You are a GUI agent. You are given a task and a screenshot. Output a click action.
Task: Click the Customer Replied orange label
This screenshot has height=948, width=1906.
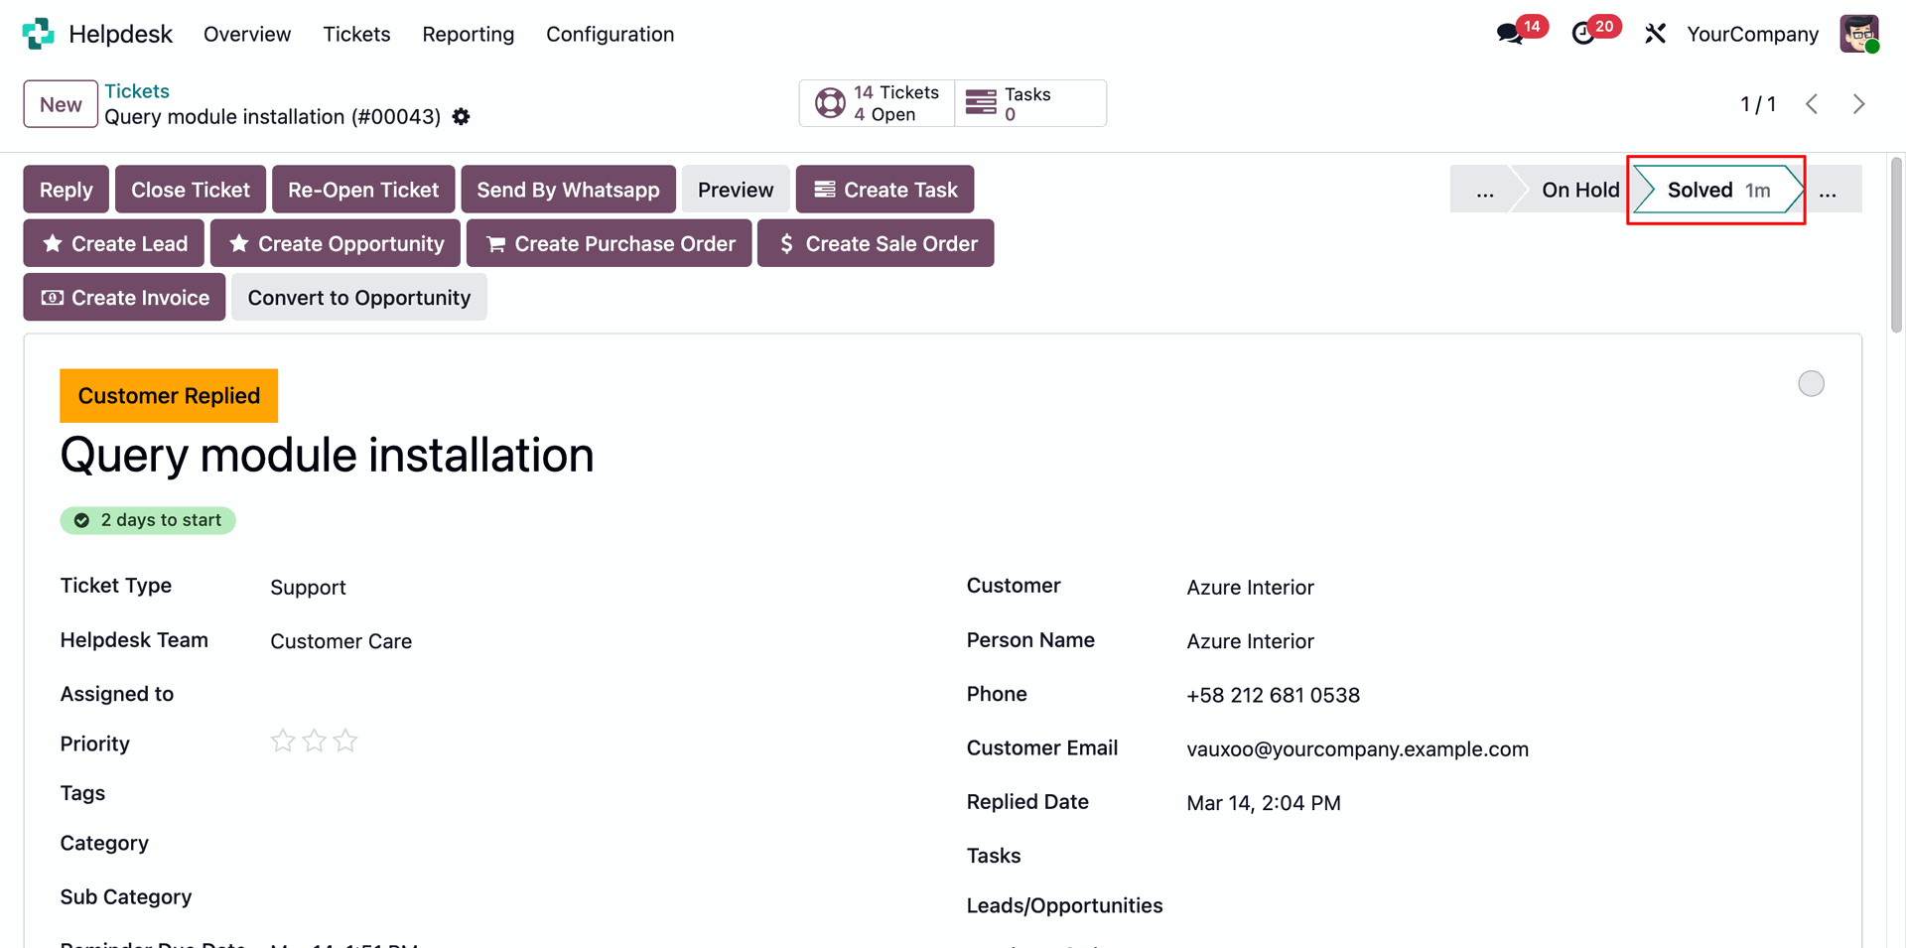coord(169,396)
